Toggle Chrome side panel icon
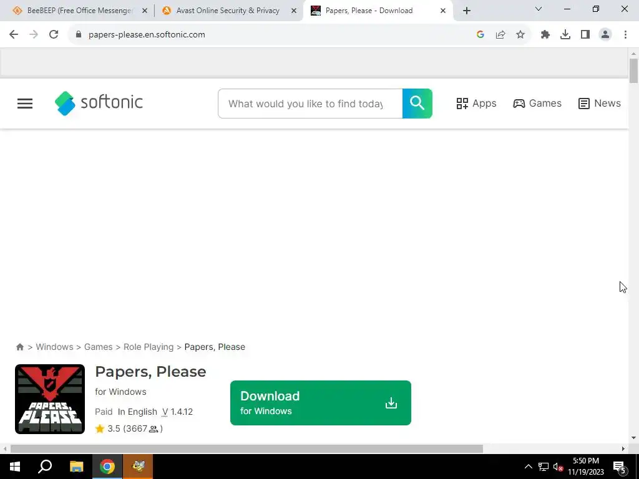 coord(585,35)
